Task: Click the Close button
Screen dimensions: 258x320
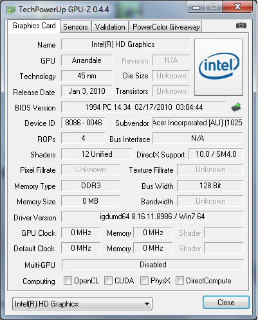Action: (226, 303)
